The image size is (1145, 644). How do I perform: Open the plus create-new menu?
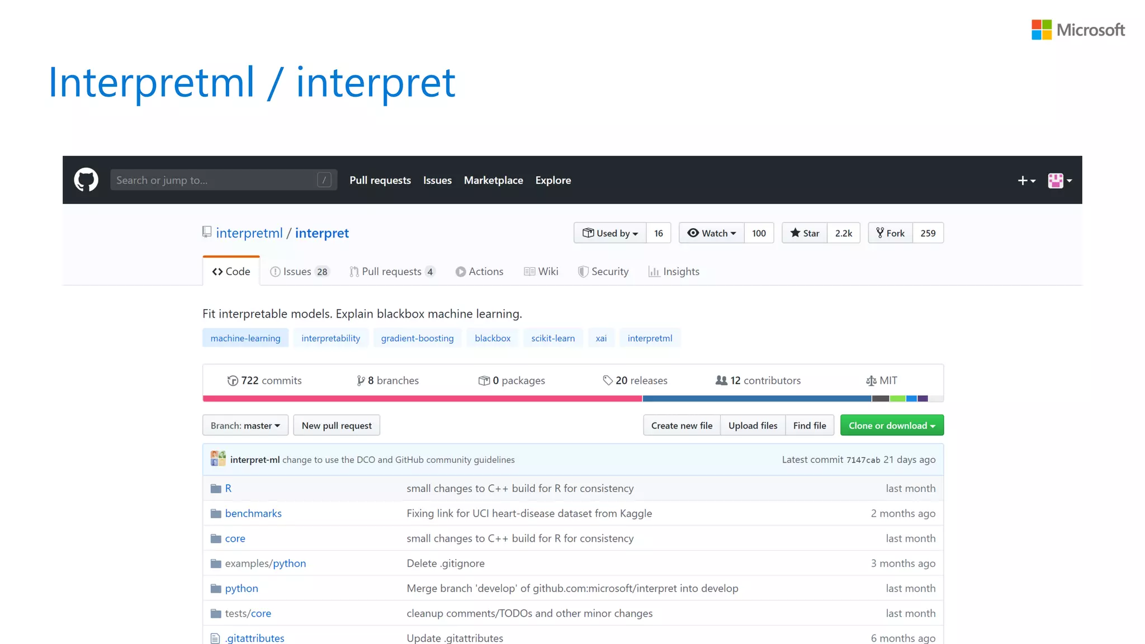click(x=1026, y=181)
